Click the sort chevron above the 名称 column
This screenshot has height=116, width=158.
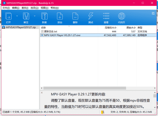(x=69, y=26)
